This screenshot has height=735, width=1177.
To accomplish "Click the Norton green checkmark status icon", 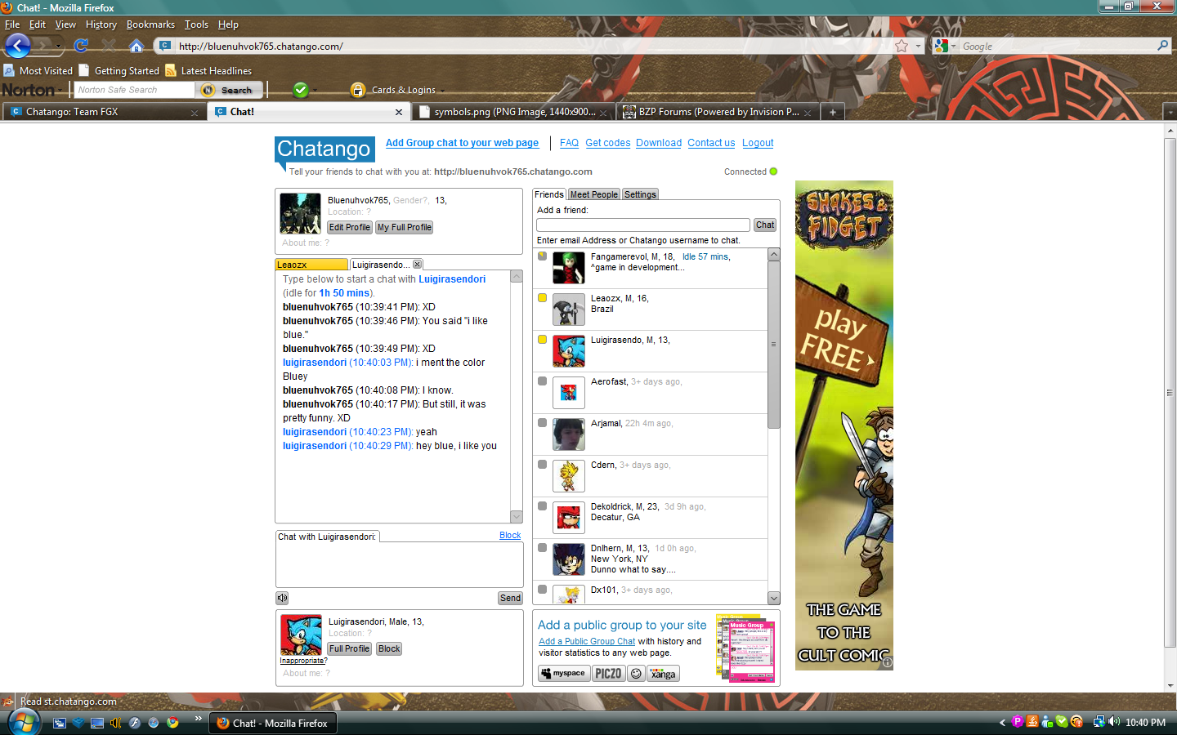I will coord(301,90).
